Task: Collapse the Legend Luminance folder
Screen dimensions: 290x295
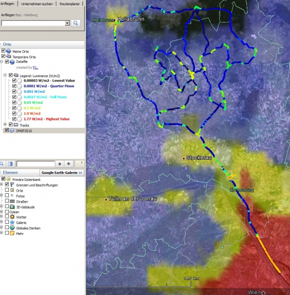Action: pos(5,75)
